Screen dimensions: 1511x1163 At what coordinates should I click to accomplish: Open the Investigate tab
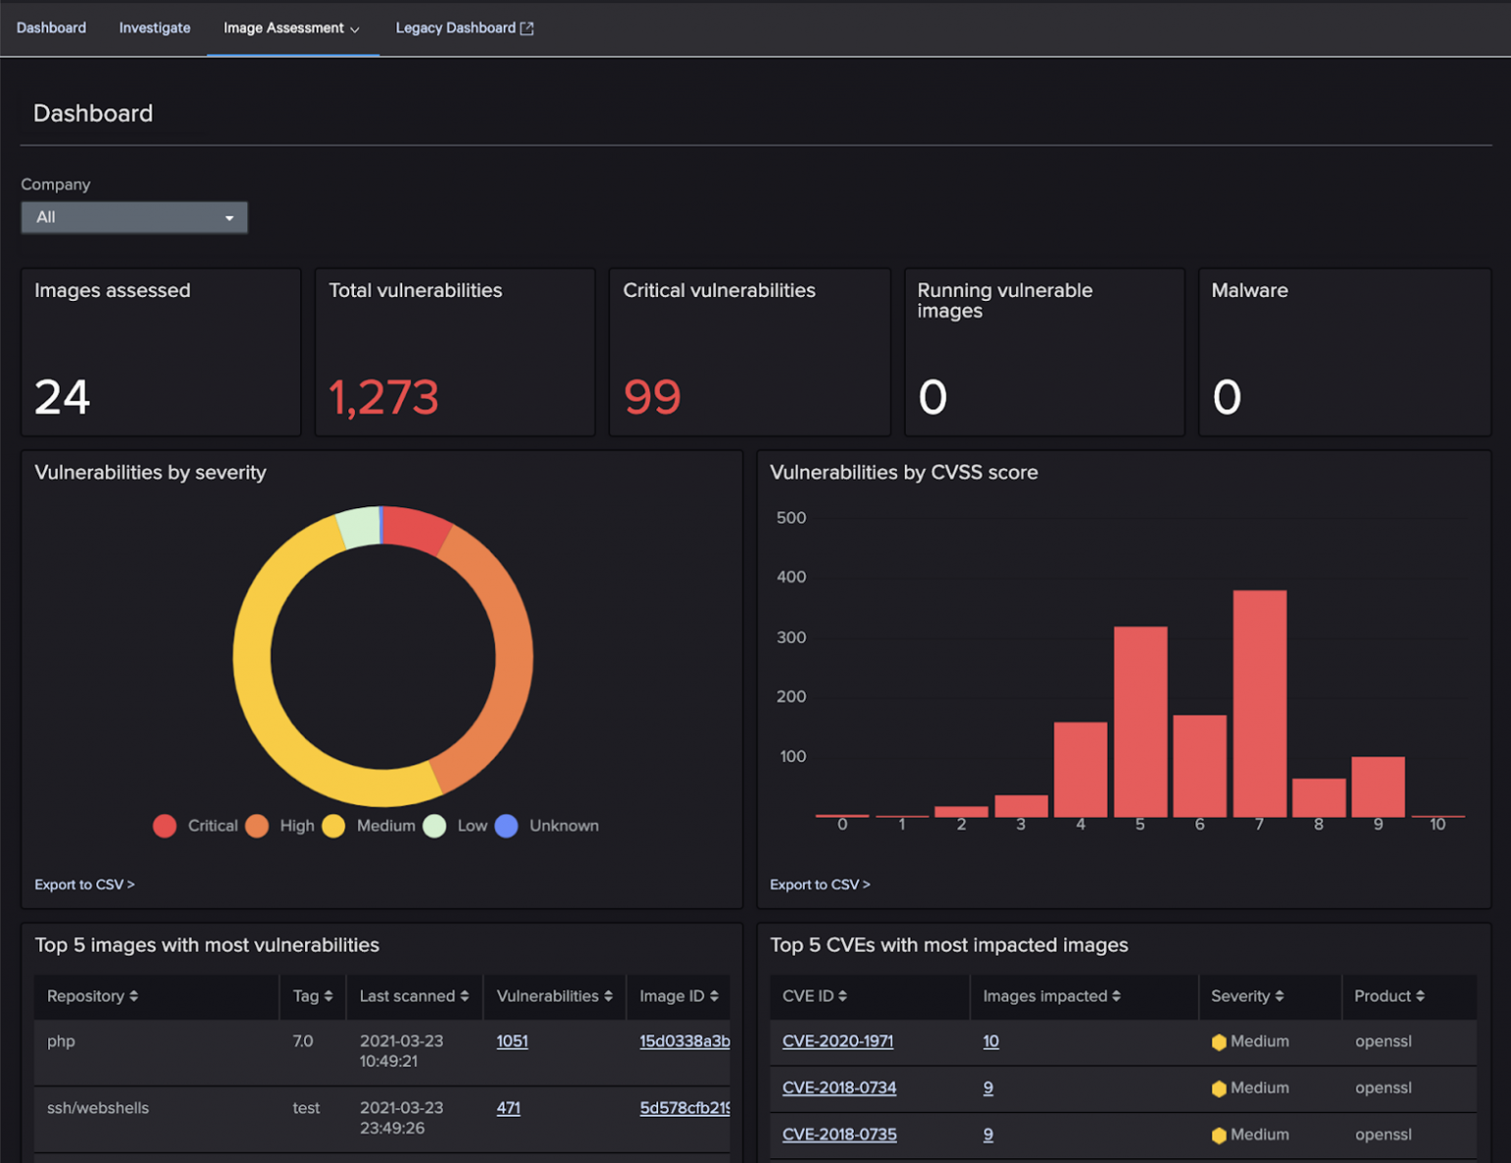154,28
